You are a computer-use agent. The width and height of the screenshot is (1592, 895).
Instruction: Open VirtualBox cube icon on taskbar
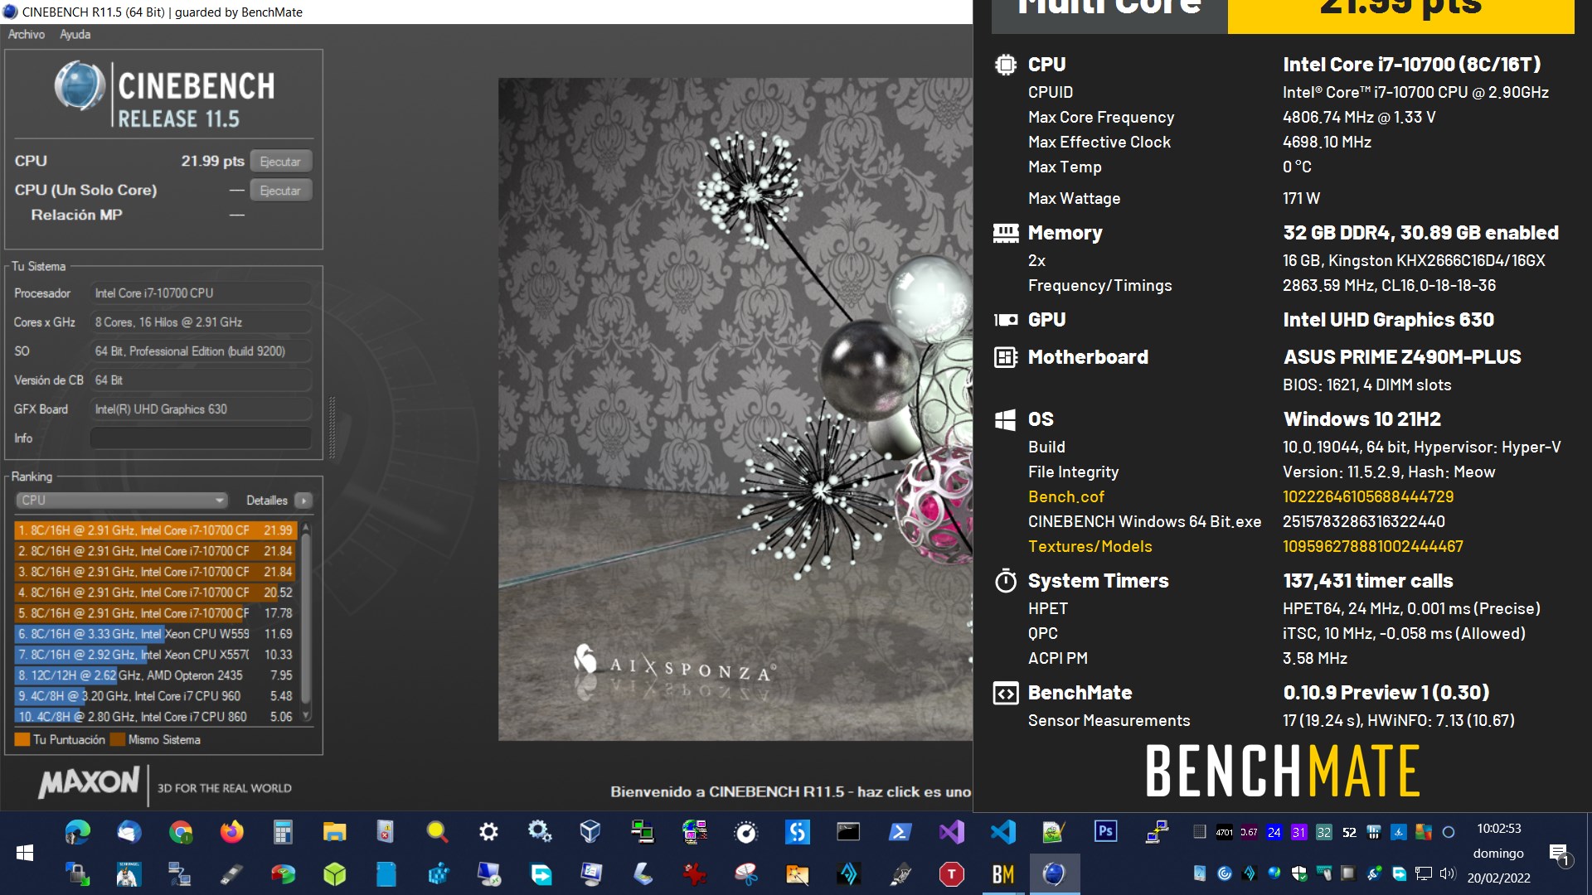click(x=590, y=831)
